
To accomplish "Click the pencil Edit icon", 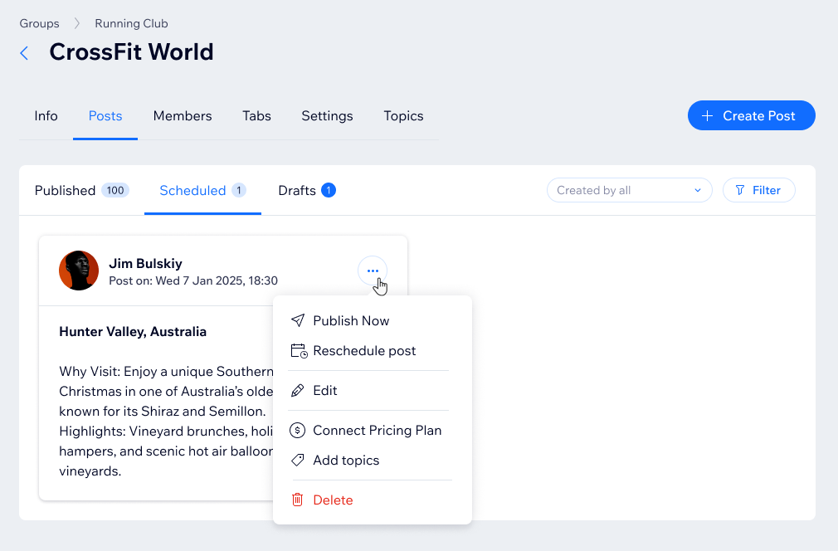I will click(298, 391).
